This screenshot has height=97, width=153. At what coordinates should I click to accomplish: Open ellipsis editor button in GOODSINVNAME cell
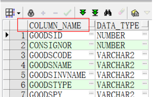click(x=91, y=74)
